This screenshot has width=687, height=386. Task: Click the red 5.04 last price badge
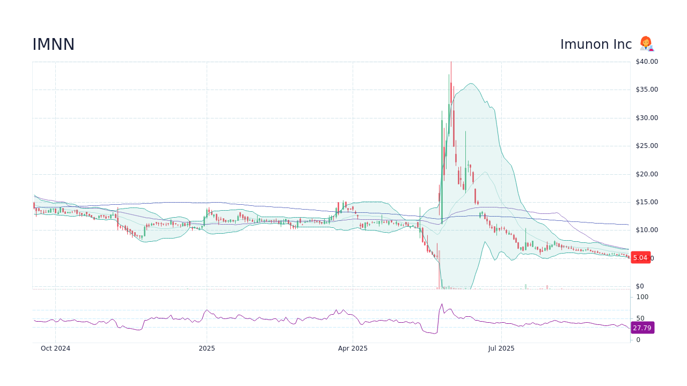640,257
